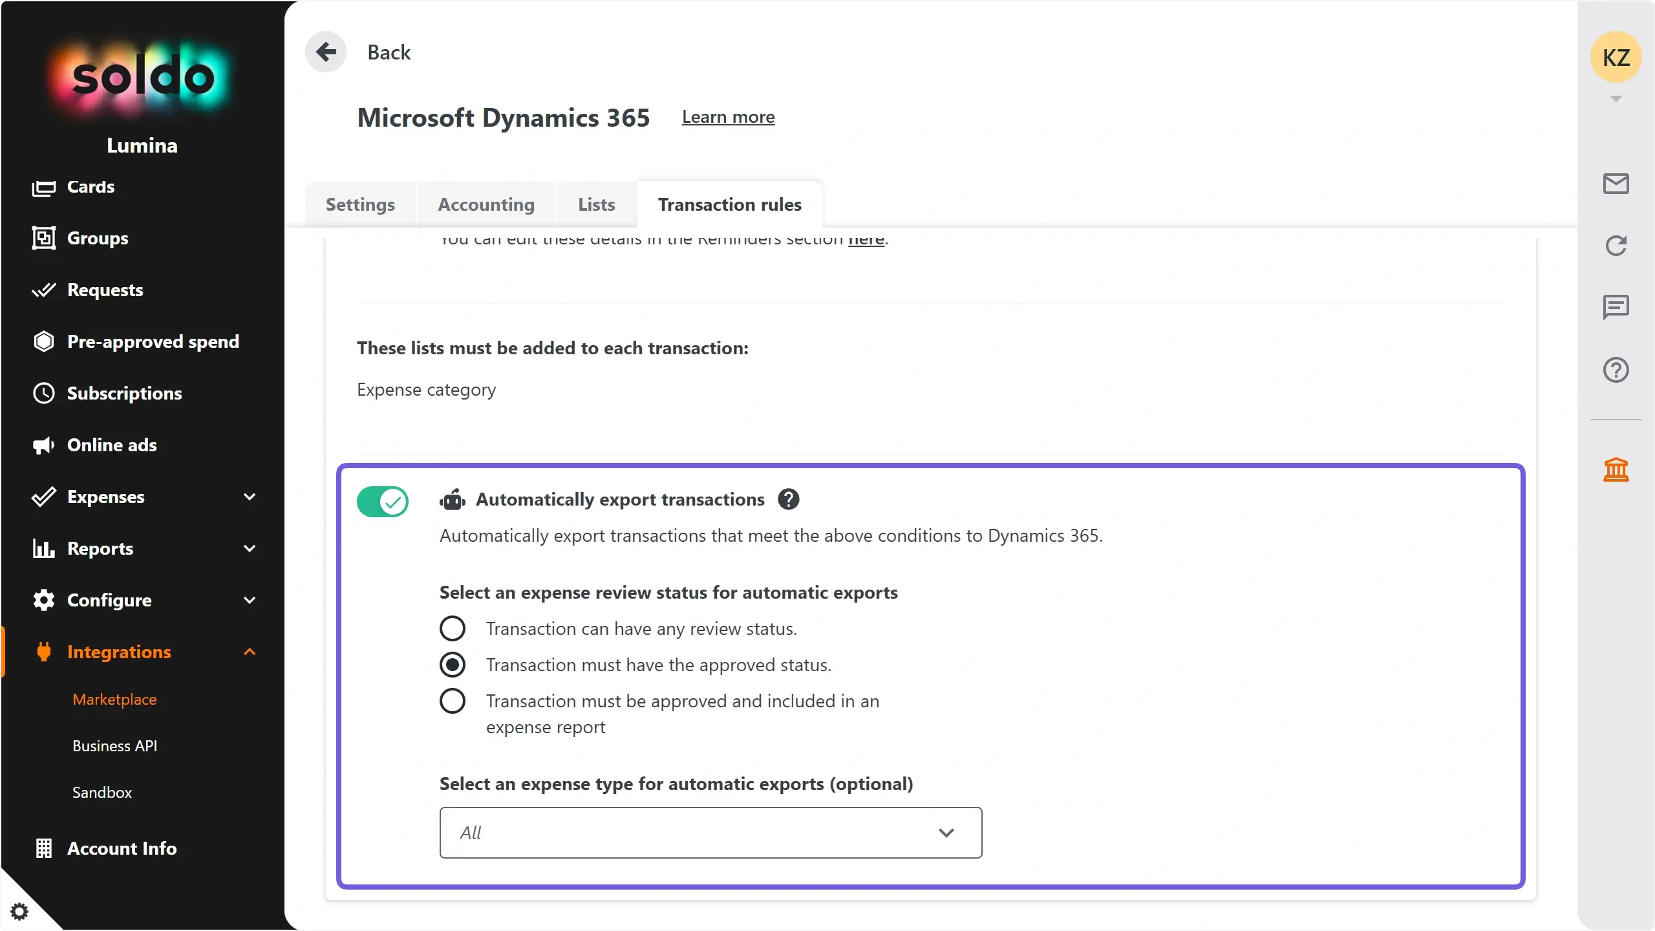Open the Lists tab
Image resolution: width=1655 pixels, height=931 pixels.
tap(596, 204)
